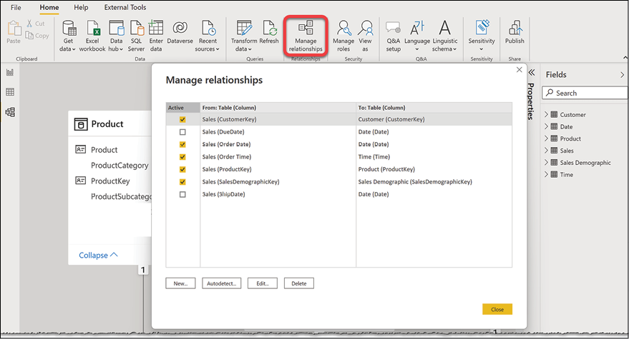Viewport: 629px width, 339px height.
Task: Select the Customer (CustomerKey) cell
Action: click(434, 119)
